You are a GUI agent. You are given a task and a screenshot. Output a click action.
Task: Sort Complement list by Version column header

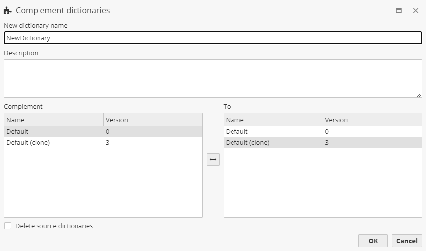153,120
